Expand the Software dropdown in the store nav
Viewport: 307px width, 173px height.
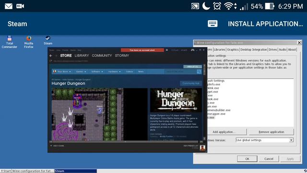click(97, 72)
